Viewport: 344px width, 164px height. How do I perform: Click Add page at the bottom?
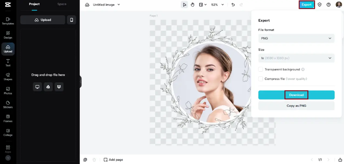pos(113,160)
